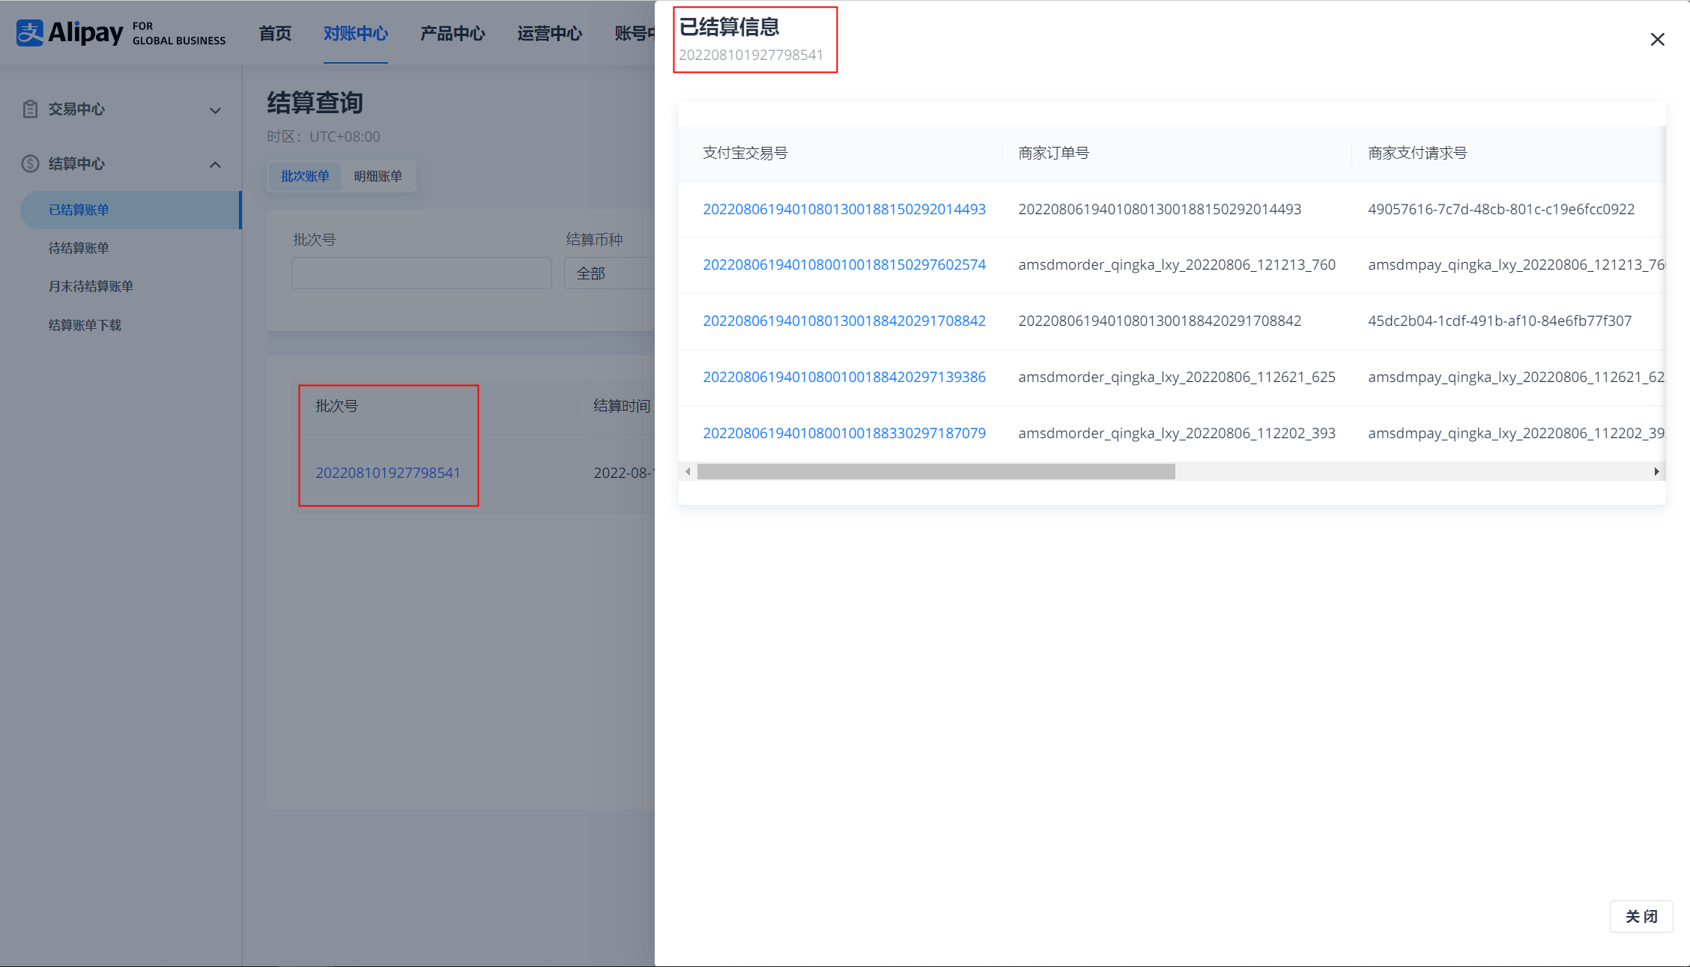The image size is (1690, 967).
Task: Open 产品中心 in the top menu
Action: (x=452, y=34)
